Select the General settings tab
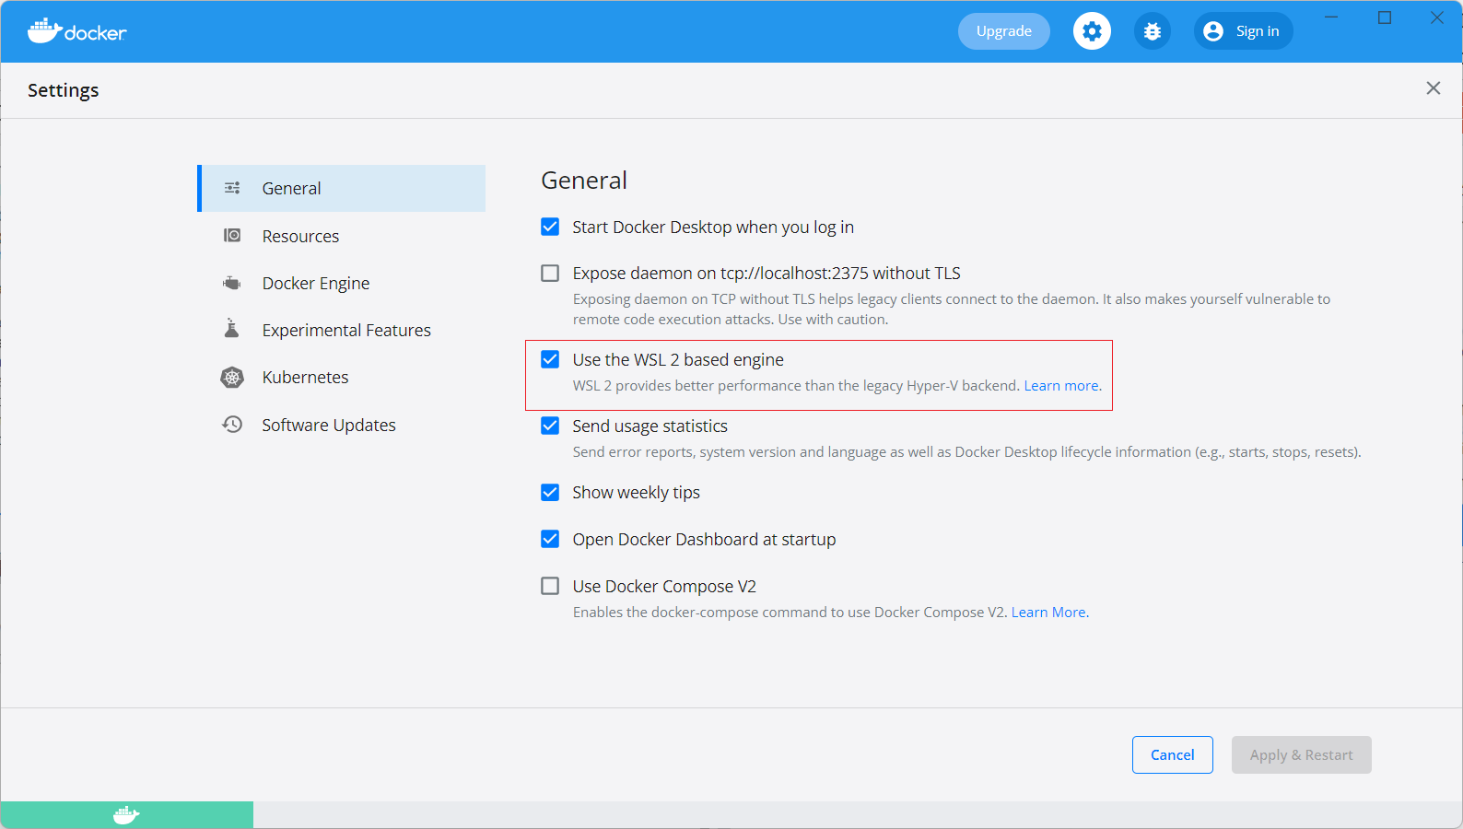The width and height of the screenshot is (1463, 829). click(x=342, y=188)
